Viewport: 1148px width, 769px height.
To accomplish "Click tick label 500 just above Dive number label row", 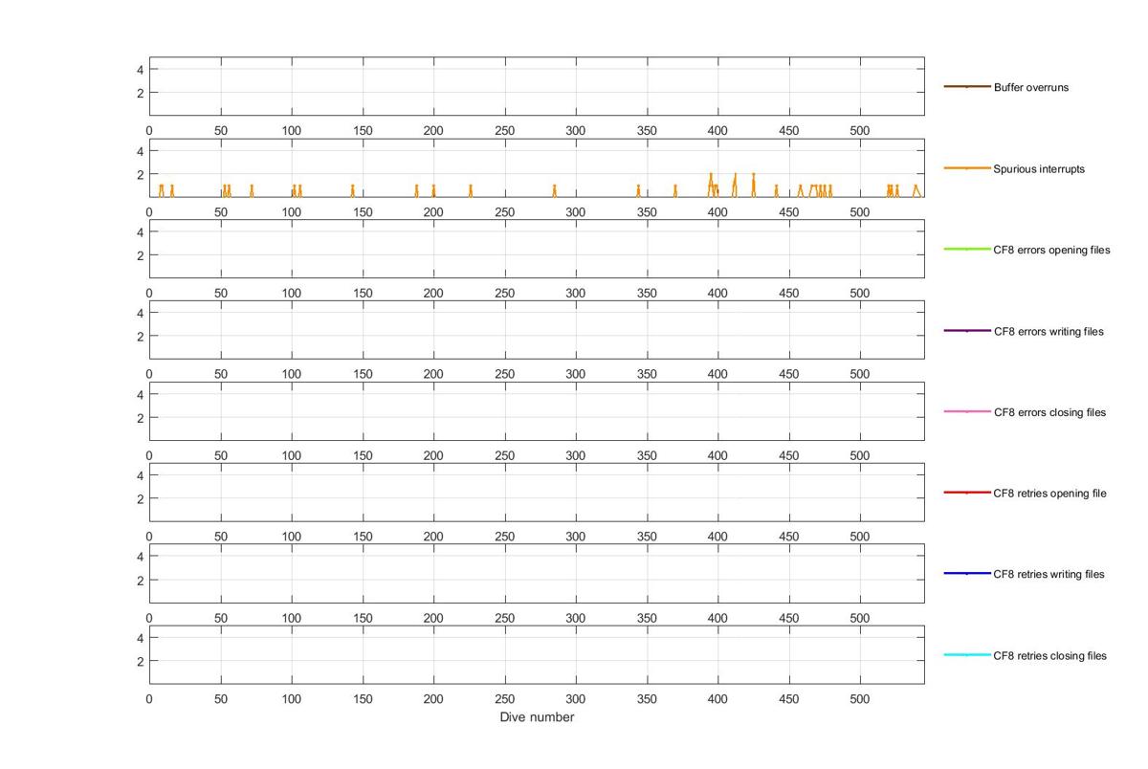I will click(860, 699).
